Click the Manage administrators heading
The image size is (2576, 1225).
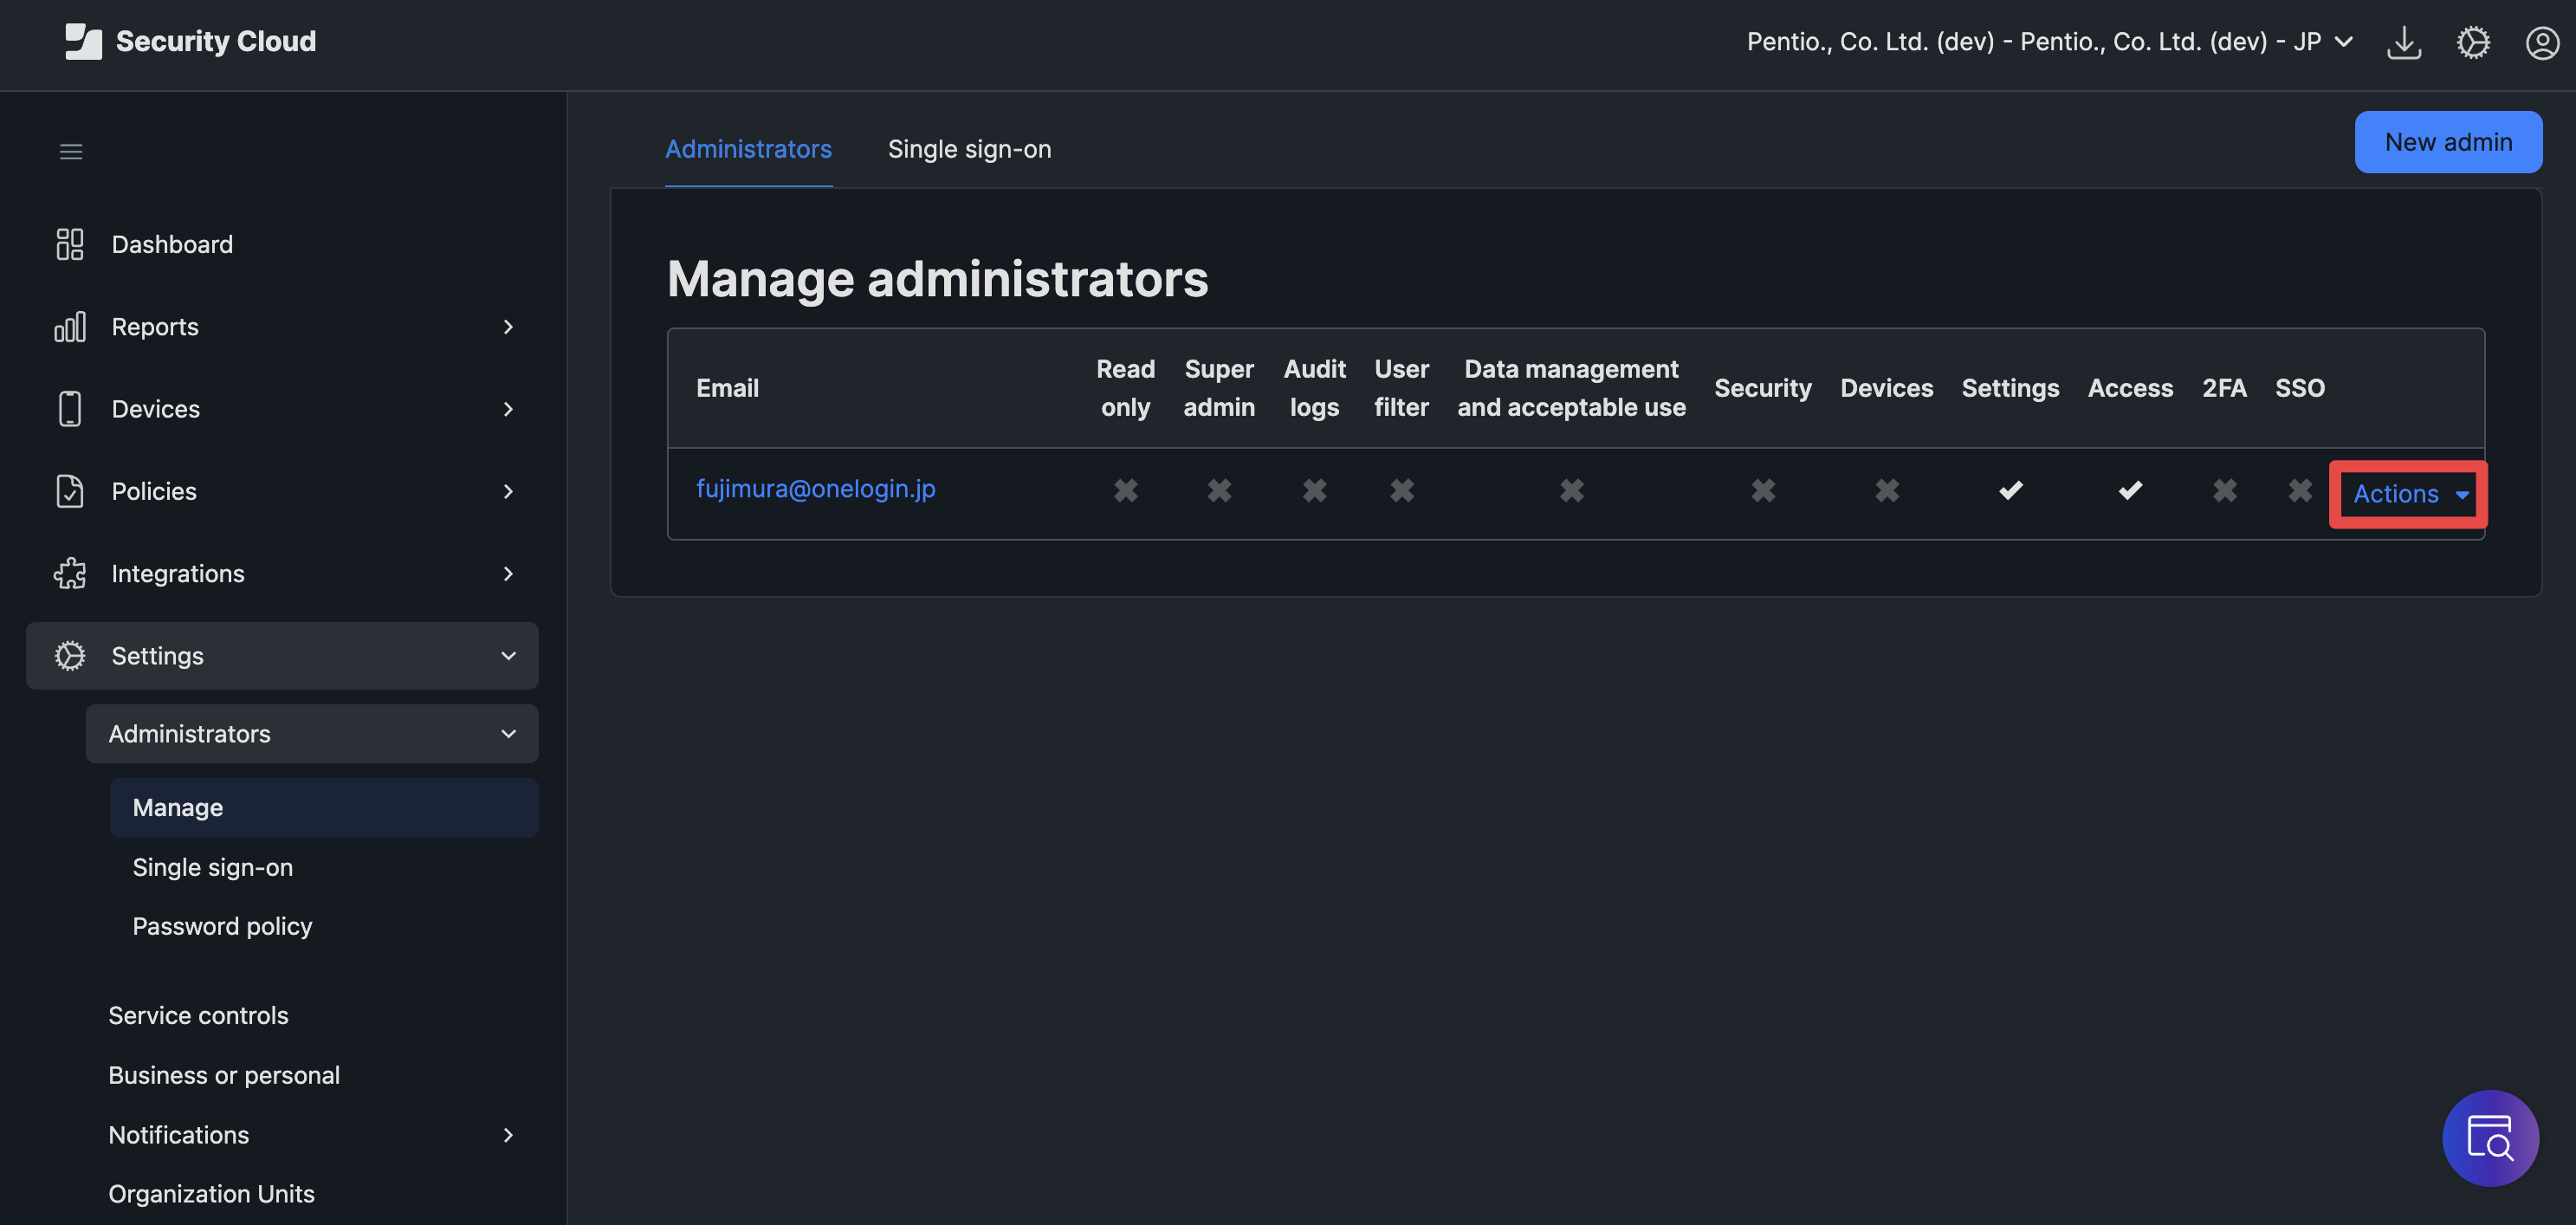(937, 278)
